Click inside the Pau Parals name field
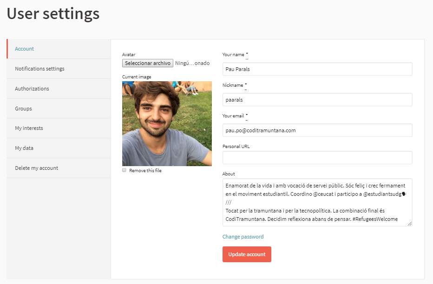Viewport: 433px width, 284px height. (317, 69)
